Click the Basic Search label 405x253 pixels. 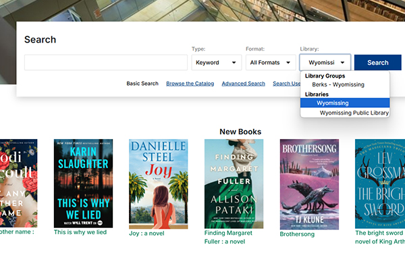tap(142, 84)
